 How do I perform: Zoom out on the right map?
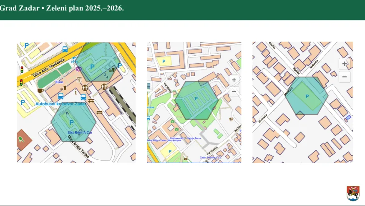tap(344, 77)
